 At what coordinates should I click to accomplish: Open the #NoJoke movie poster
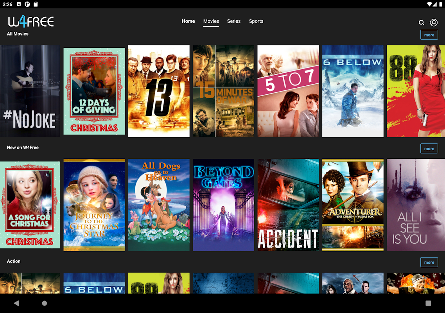point(30,91)
